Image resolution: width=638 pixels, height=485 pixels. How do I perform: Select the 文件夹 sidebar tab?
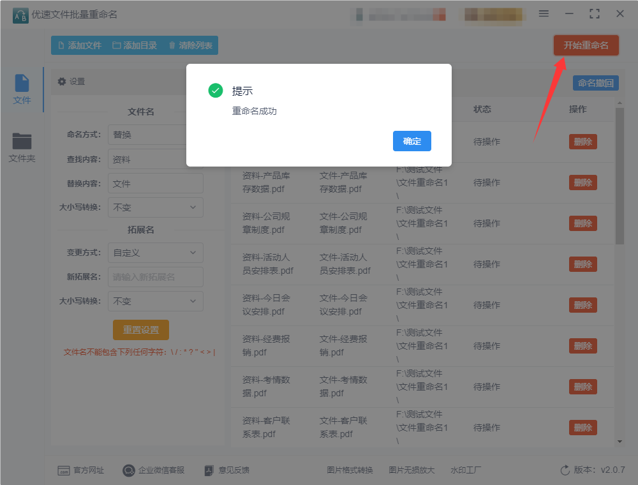[22, 147]
